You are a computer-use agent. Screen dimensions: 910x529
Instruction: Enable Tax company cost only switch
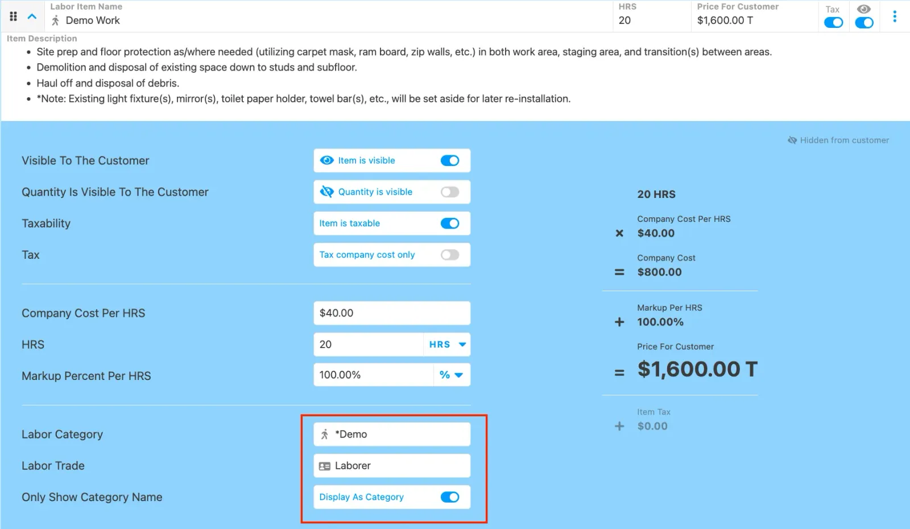pos(449,255)
